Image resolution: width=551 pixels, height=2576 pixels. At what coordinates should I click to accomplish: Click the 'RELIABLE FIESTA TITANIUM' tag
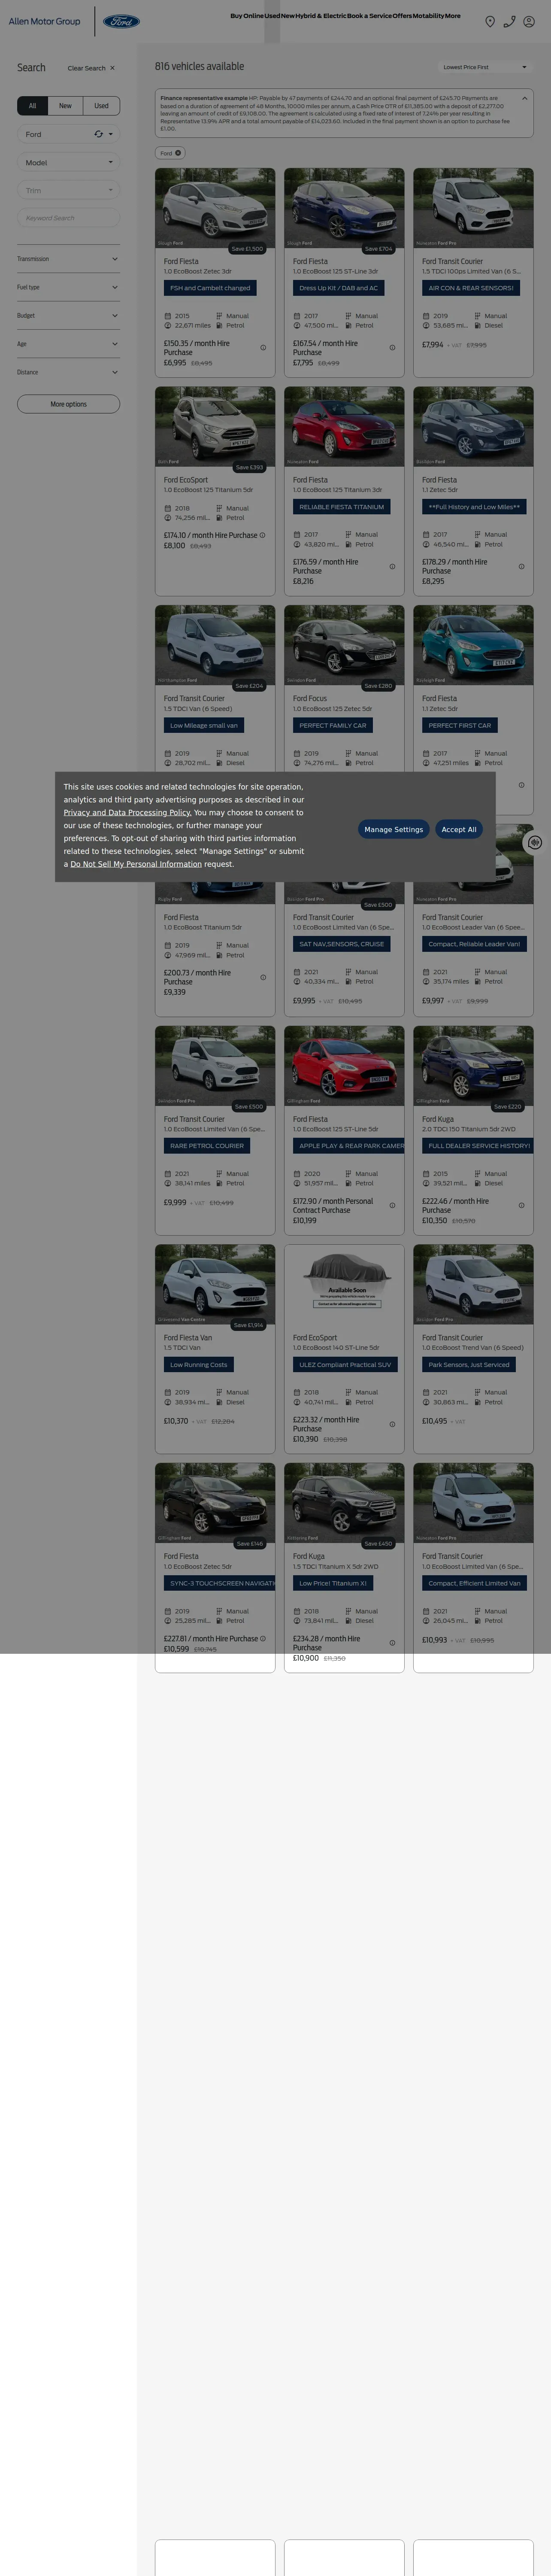tap(342, 507)
